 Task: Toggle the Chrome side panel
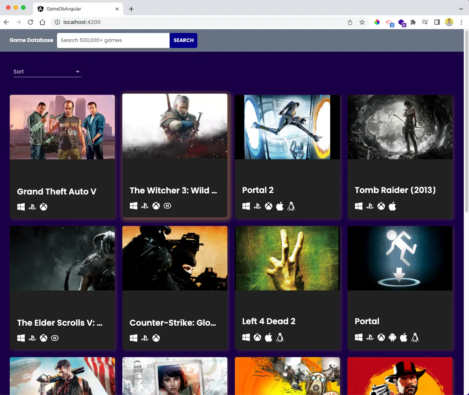(x=437, y=22)
